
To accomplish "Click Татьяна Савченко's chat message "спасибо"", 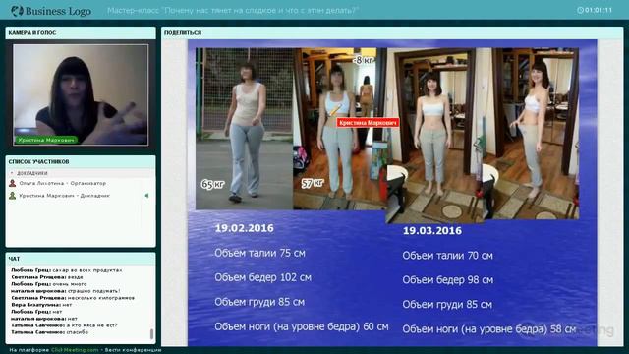I will point(78,332).
